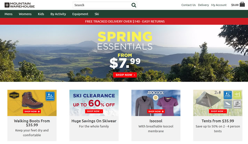The width and height of the screenshot is (248, 144).
Task: Click Shop Now on the tents tile
Action: (218, 111)
